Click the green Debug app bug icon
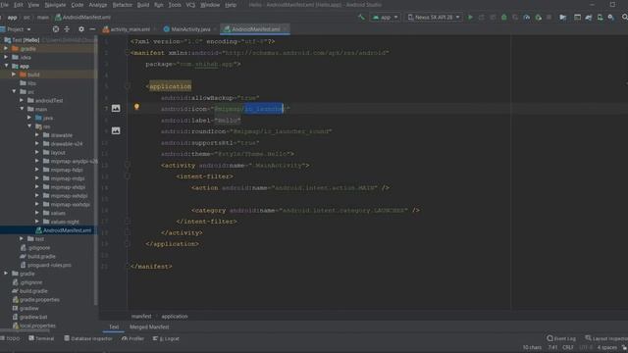This screenshot has height=353, width=628. pyautogui.click(x=503, y=18)
